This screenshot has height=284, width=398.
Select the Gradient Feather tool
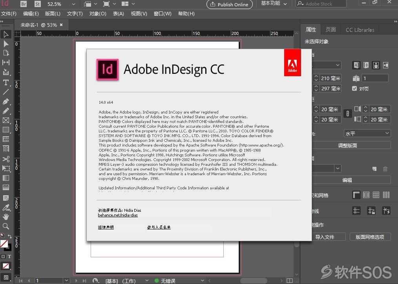tap(6, 187)
